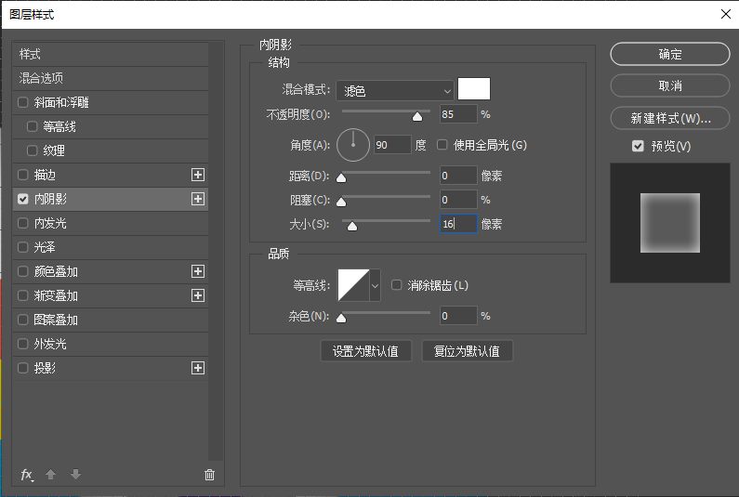Click the 不透明度 slider handle
The height and width of the screenshot is (497, 739).
(417, 116)
